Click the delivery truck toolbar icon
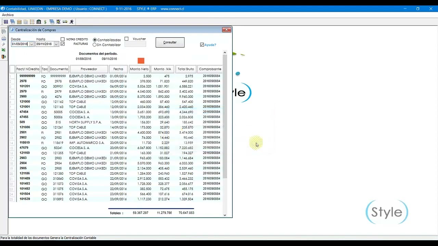The height and width of the screenshot is (246, 438). 65,22
